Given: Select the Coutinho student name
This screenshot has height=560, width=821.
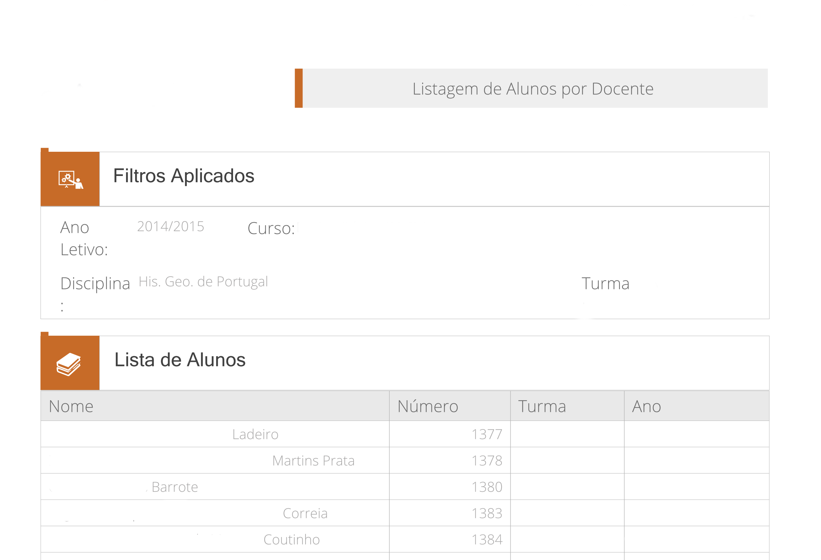Looking at the screenshot, I should tap(291, 540).
